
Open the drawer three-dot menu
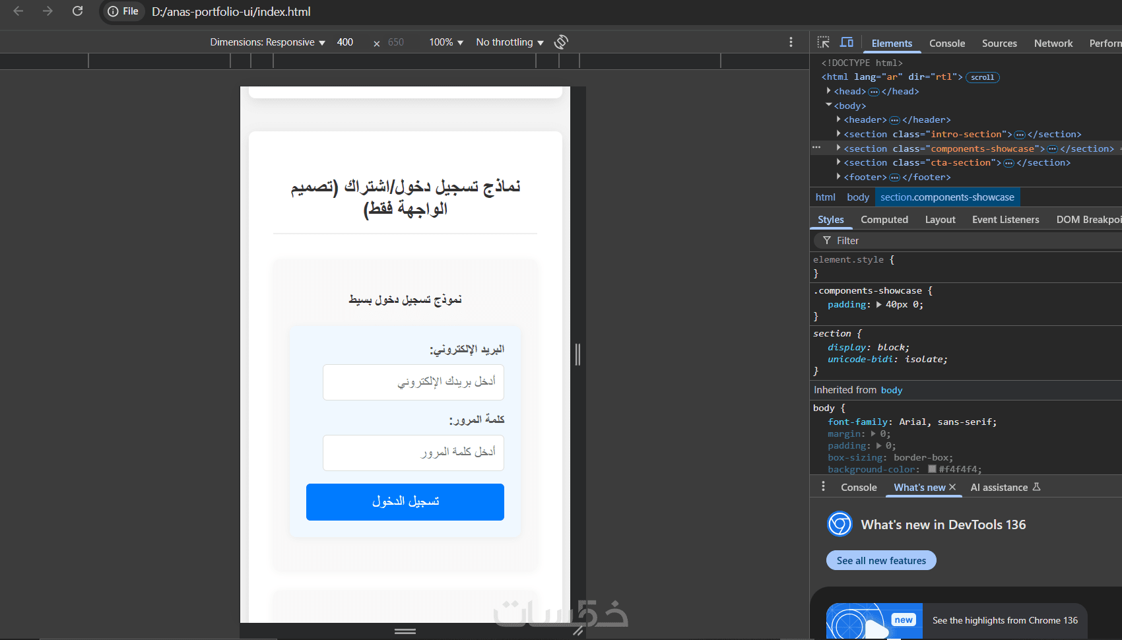click(823, 487)
